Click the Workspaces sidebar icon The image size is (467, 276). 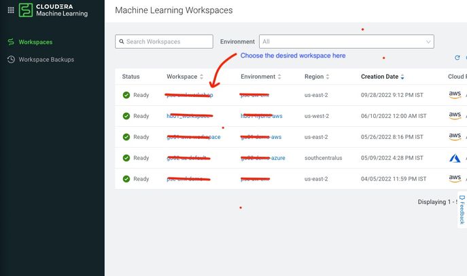click(11, 42)
